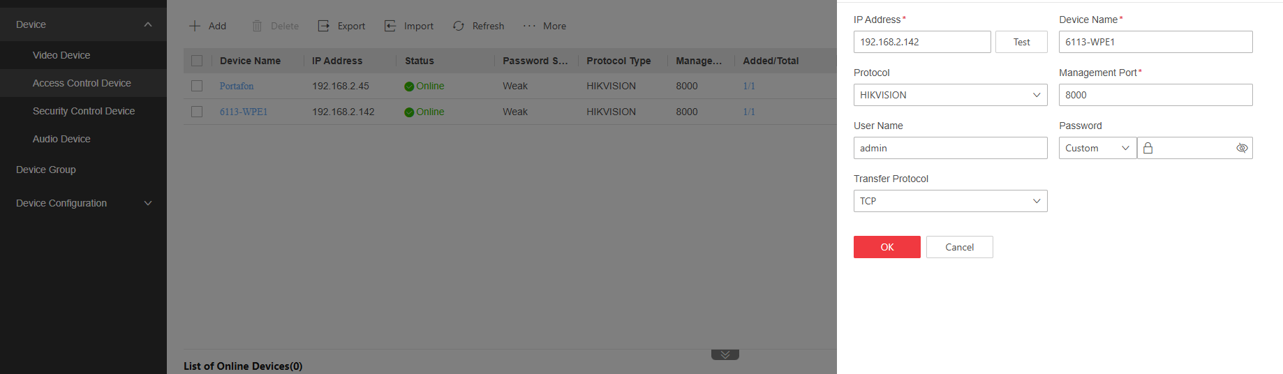Image resolution: width=1283 pixels, height=374 pixels.
Task: Click the Import icon in toolbar
Action: pyautogui.click(x=390, y=26)
